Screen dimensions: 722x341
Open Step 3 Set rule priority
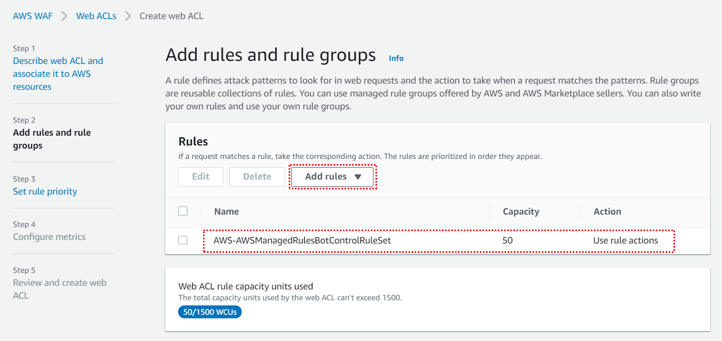(x=45, y=191)
